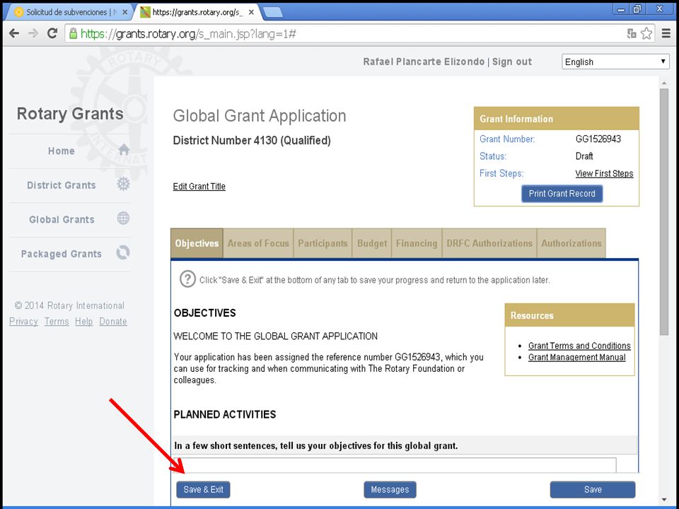Click the District Grants gear icon
Viewport: 679px width, 509px height.
123,184
